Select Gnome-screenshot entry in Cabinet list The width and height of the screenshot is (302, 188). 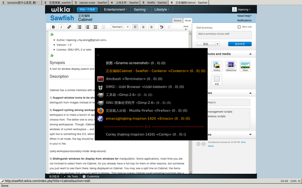click(x=135, y=63)
